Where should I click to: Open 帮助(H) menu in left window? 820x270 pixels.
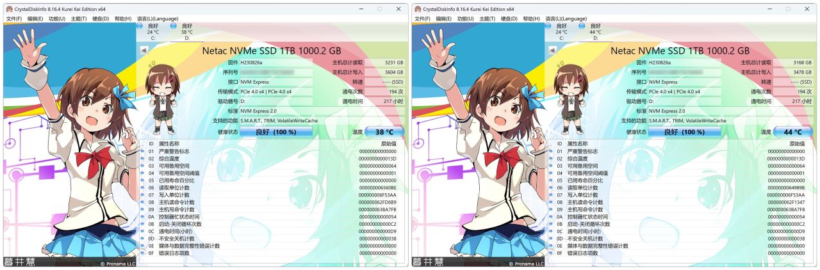123,19
